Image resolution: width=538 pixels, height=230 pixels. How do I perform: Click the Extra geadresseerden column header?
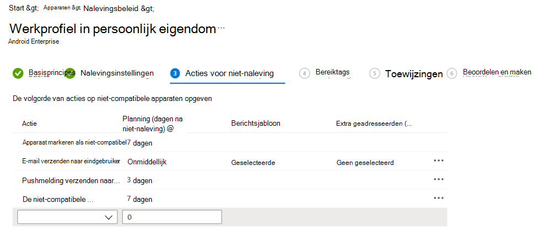tap(374, 124)
